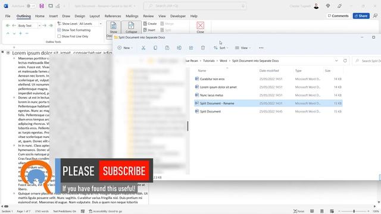Click the Move Up outline arrow
This screenshot has width=381, height=214.
[x=8, y=33]
